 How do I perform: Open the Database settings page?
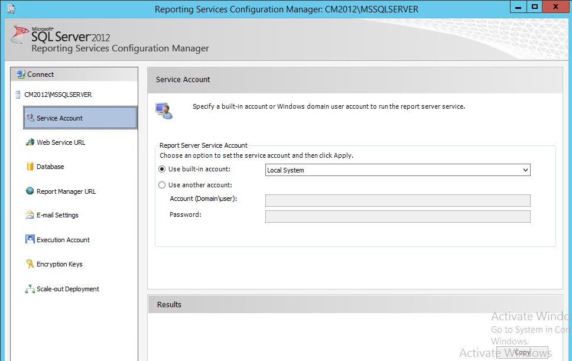[x=50, y=167]
